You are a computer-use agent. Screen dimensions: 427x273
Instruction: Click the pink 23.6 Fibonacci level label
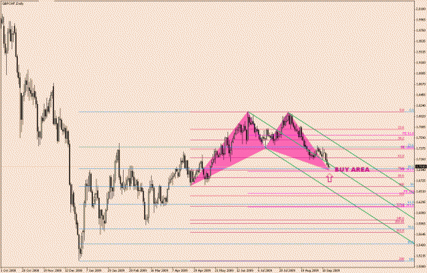pyautogui.click(x=401, y=127)
